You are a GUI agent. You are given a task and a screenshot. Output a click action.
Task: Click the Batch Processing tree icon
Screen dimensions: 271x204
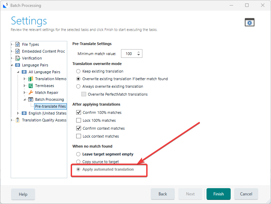point(31,99)
